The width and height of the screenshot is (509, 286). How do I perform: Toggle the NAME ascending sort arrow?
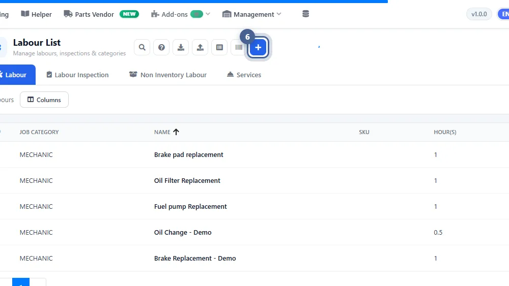tap(176, 132)
